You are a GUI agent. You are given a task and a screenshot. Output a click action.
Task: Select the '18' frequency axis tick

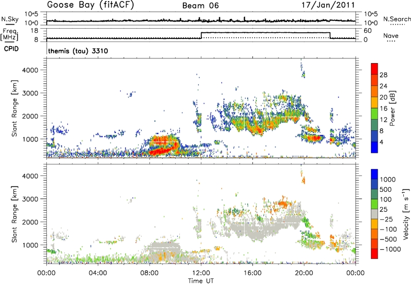point(34,31)
